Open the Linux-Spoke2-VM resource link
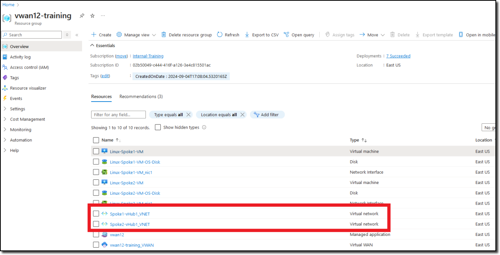500x255 pixels. coord(127,183)
